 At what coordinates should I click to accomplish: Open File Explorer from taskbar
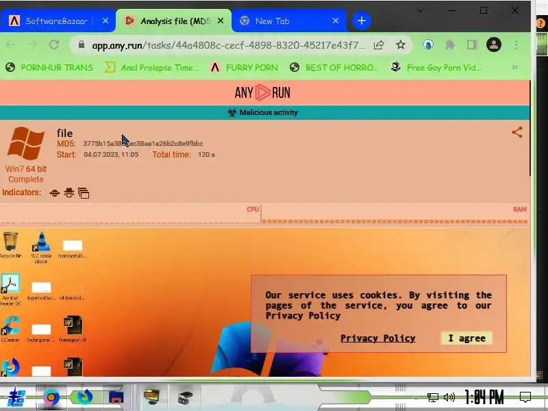tap(116, 397)
